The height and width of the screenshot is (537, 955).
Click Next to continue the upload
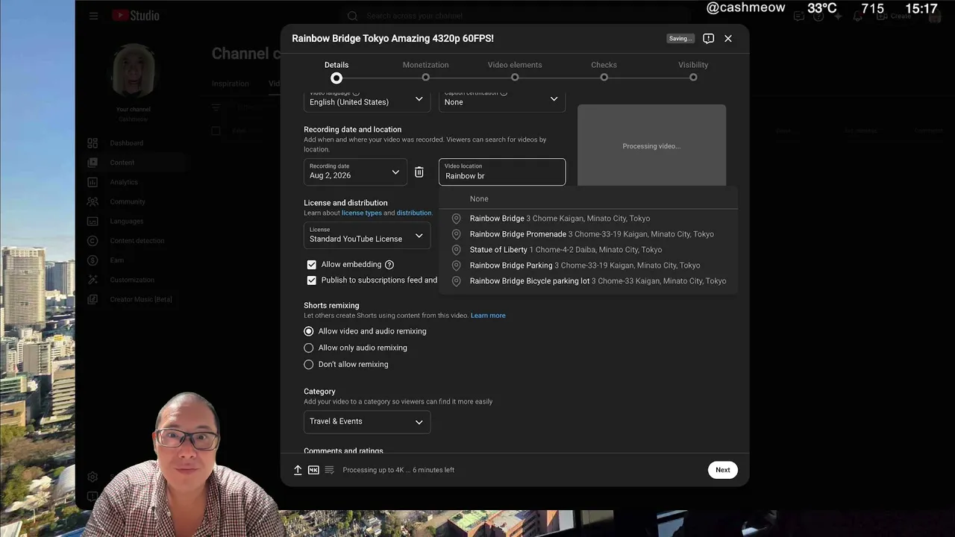click(723, 470)
